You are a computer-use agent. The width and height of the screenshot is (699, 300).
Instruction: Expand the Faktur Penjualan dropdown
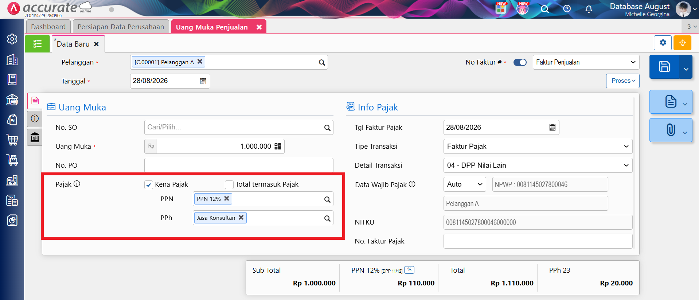[x=586, y=62]
